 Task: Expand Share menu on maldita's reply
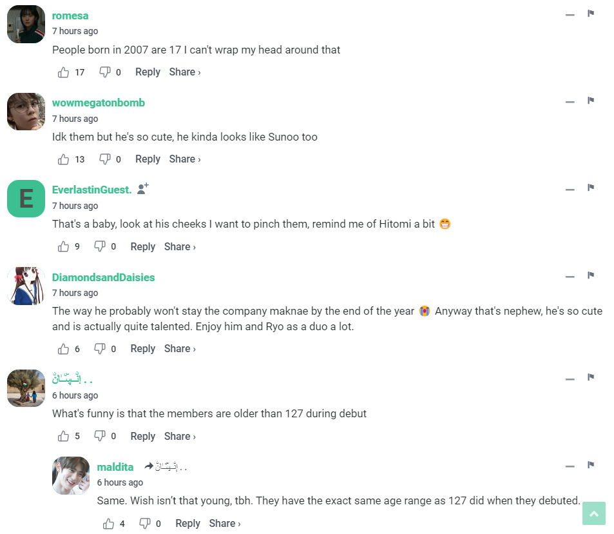[224, 524]
